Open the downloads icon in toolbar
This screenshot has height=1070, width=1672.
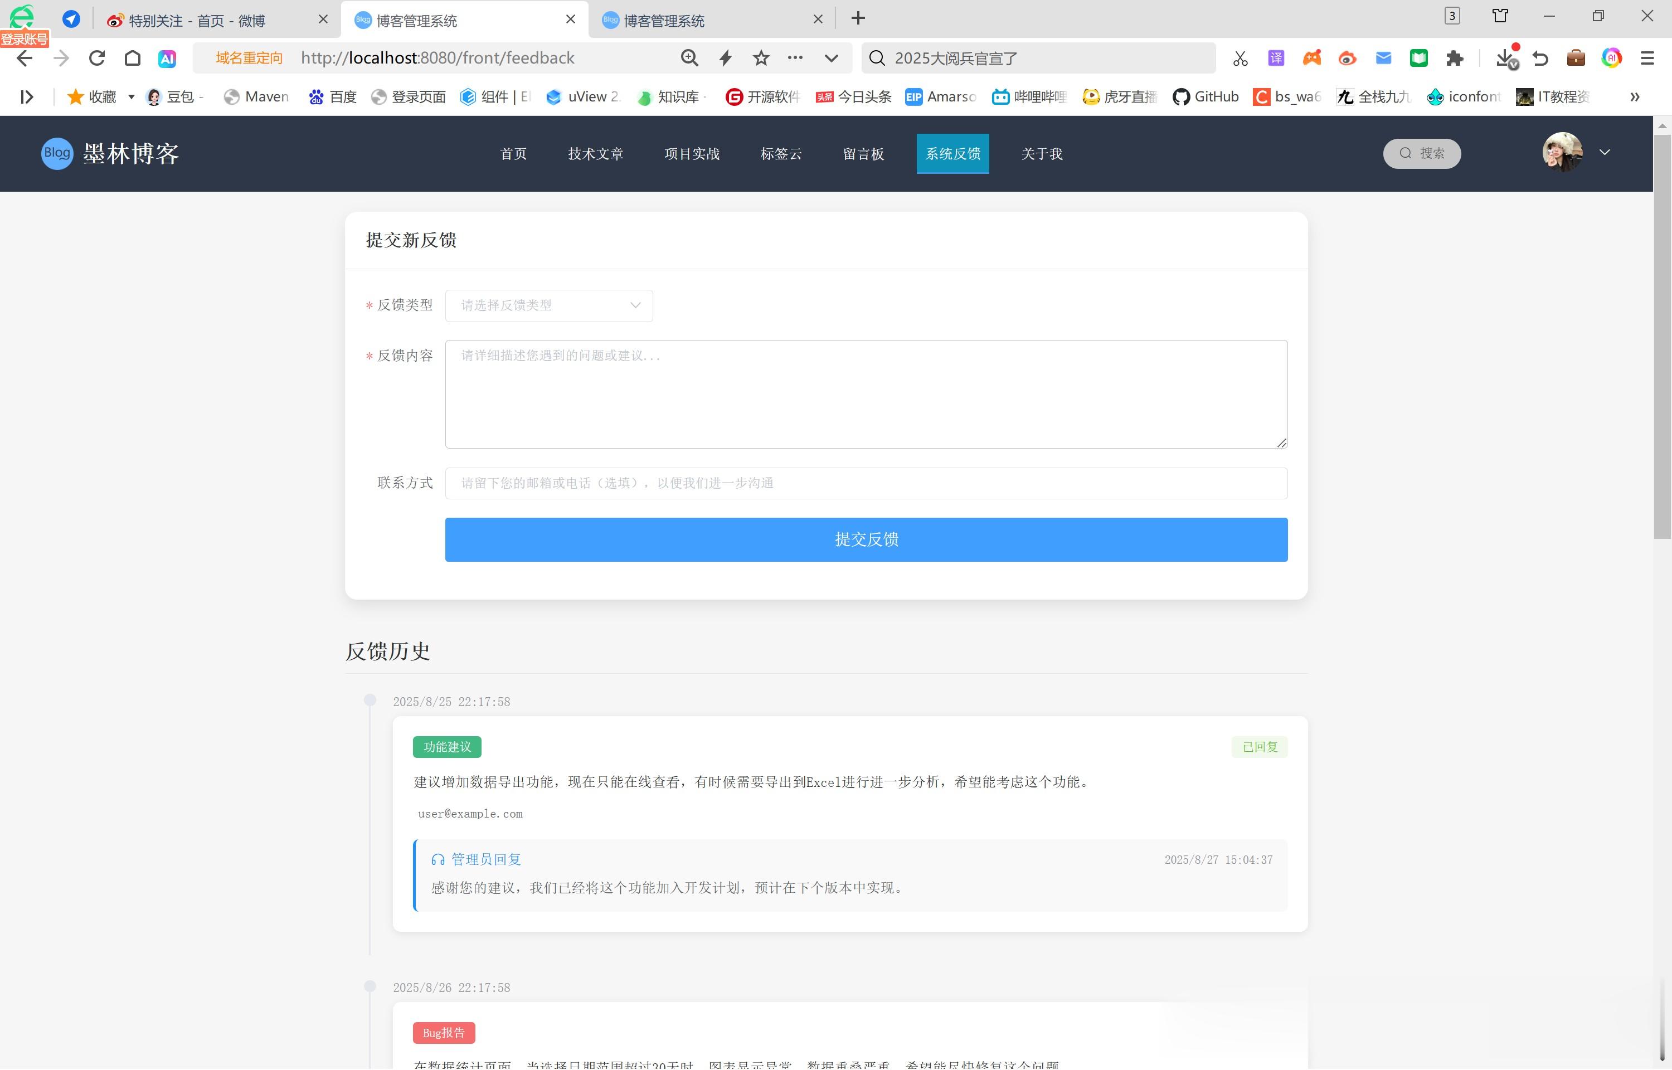[1505, 59]
